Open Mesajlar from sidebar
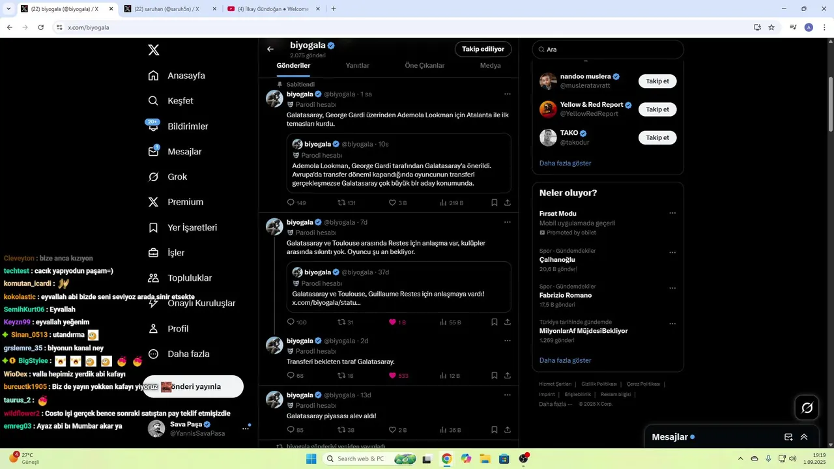This screenshot has width=834, height=469. click(x=175, y=152)
